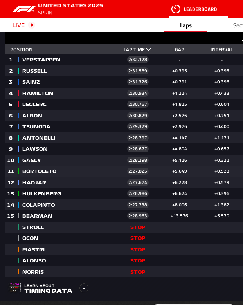Viewport: 243px width, 305px height.
Task: Click the red live indicator dot
Action: click(x=32, y=25)
